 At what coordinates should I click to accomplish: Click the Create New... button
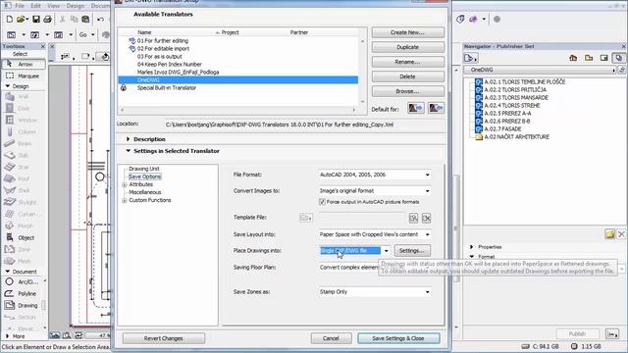coord(408,32)
